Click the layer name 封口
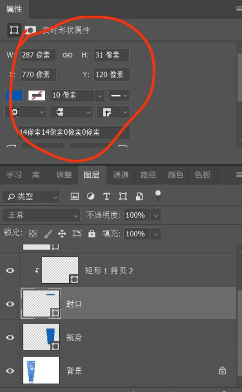 click(74, 304)
